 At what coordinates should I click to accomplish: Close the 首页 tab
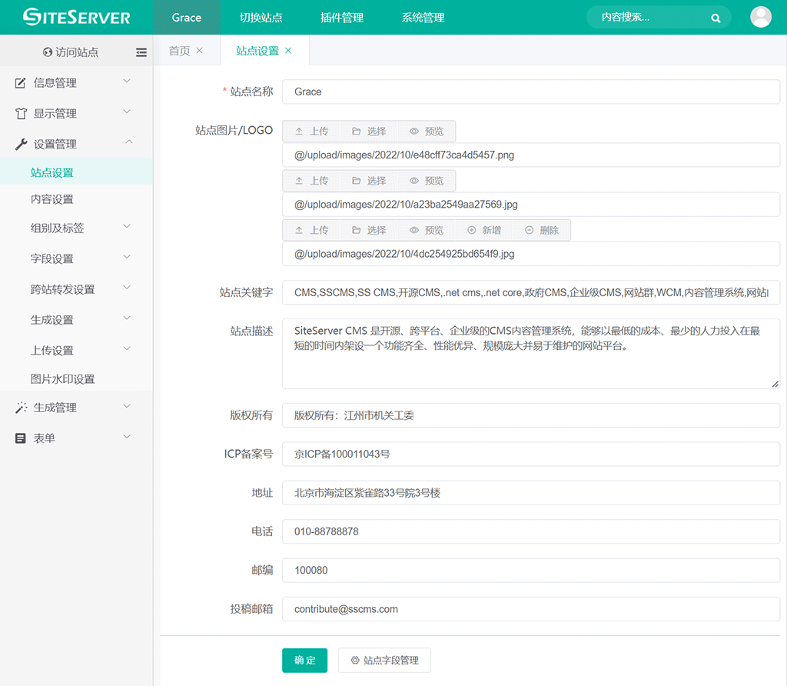tap(200, 51)
